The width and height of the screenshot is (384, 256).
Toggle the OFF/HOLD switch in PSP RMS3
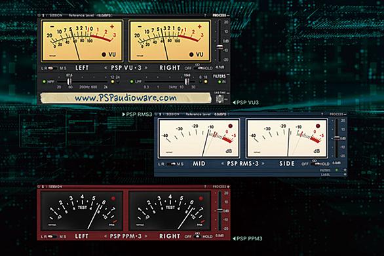click(x=315, y=164)
